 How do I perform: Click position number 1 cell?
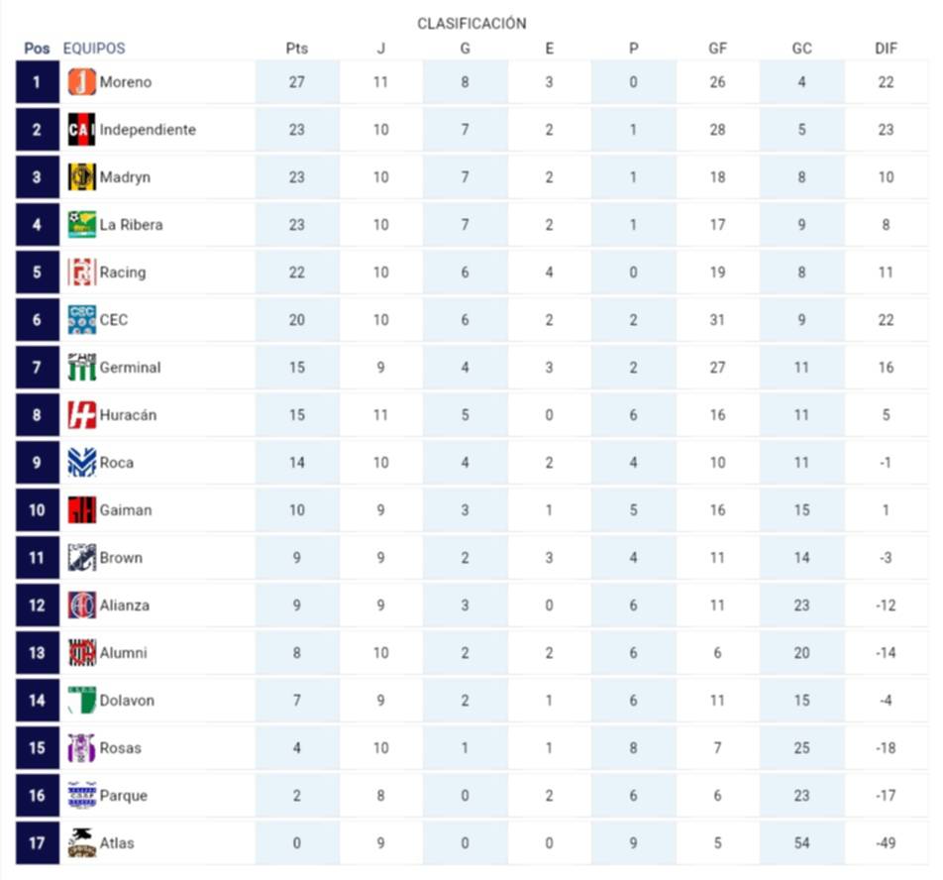pos(38,82)
